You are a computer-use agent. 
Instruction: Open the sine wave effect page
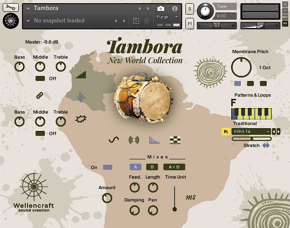tap(114, 140)
